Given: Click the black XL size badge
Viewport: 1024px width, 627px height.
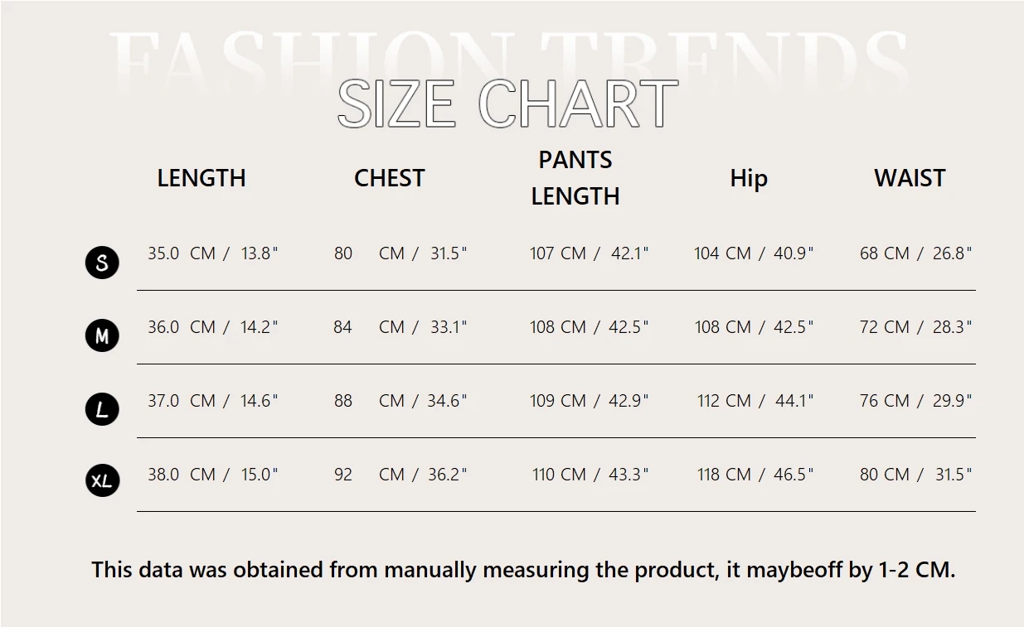Looking at the screenshot, I should 102,480.
